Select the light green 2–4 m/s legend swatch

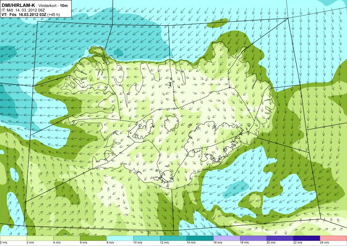pos(40,238)
